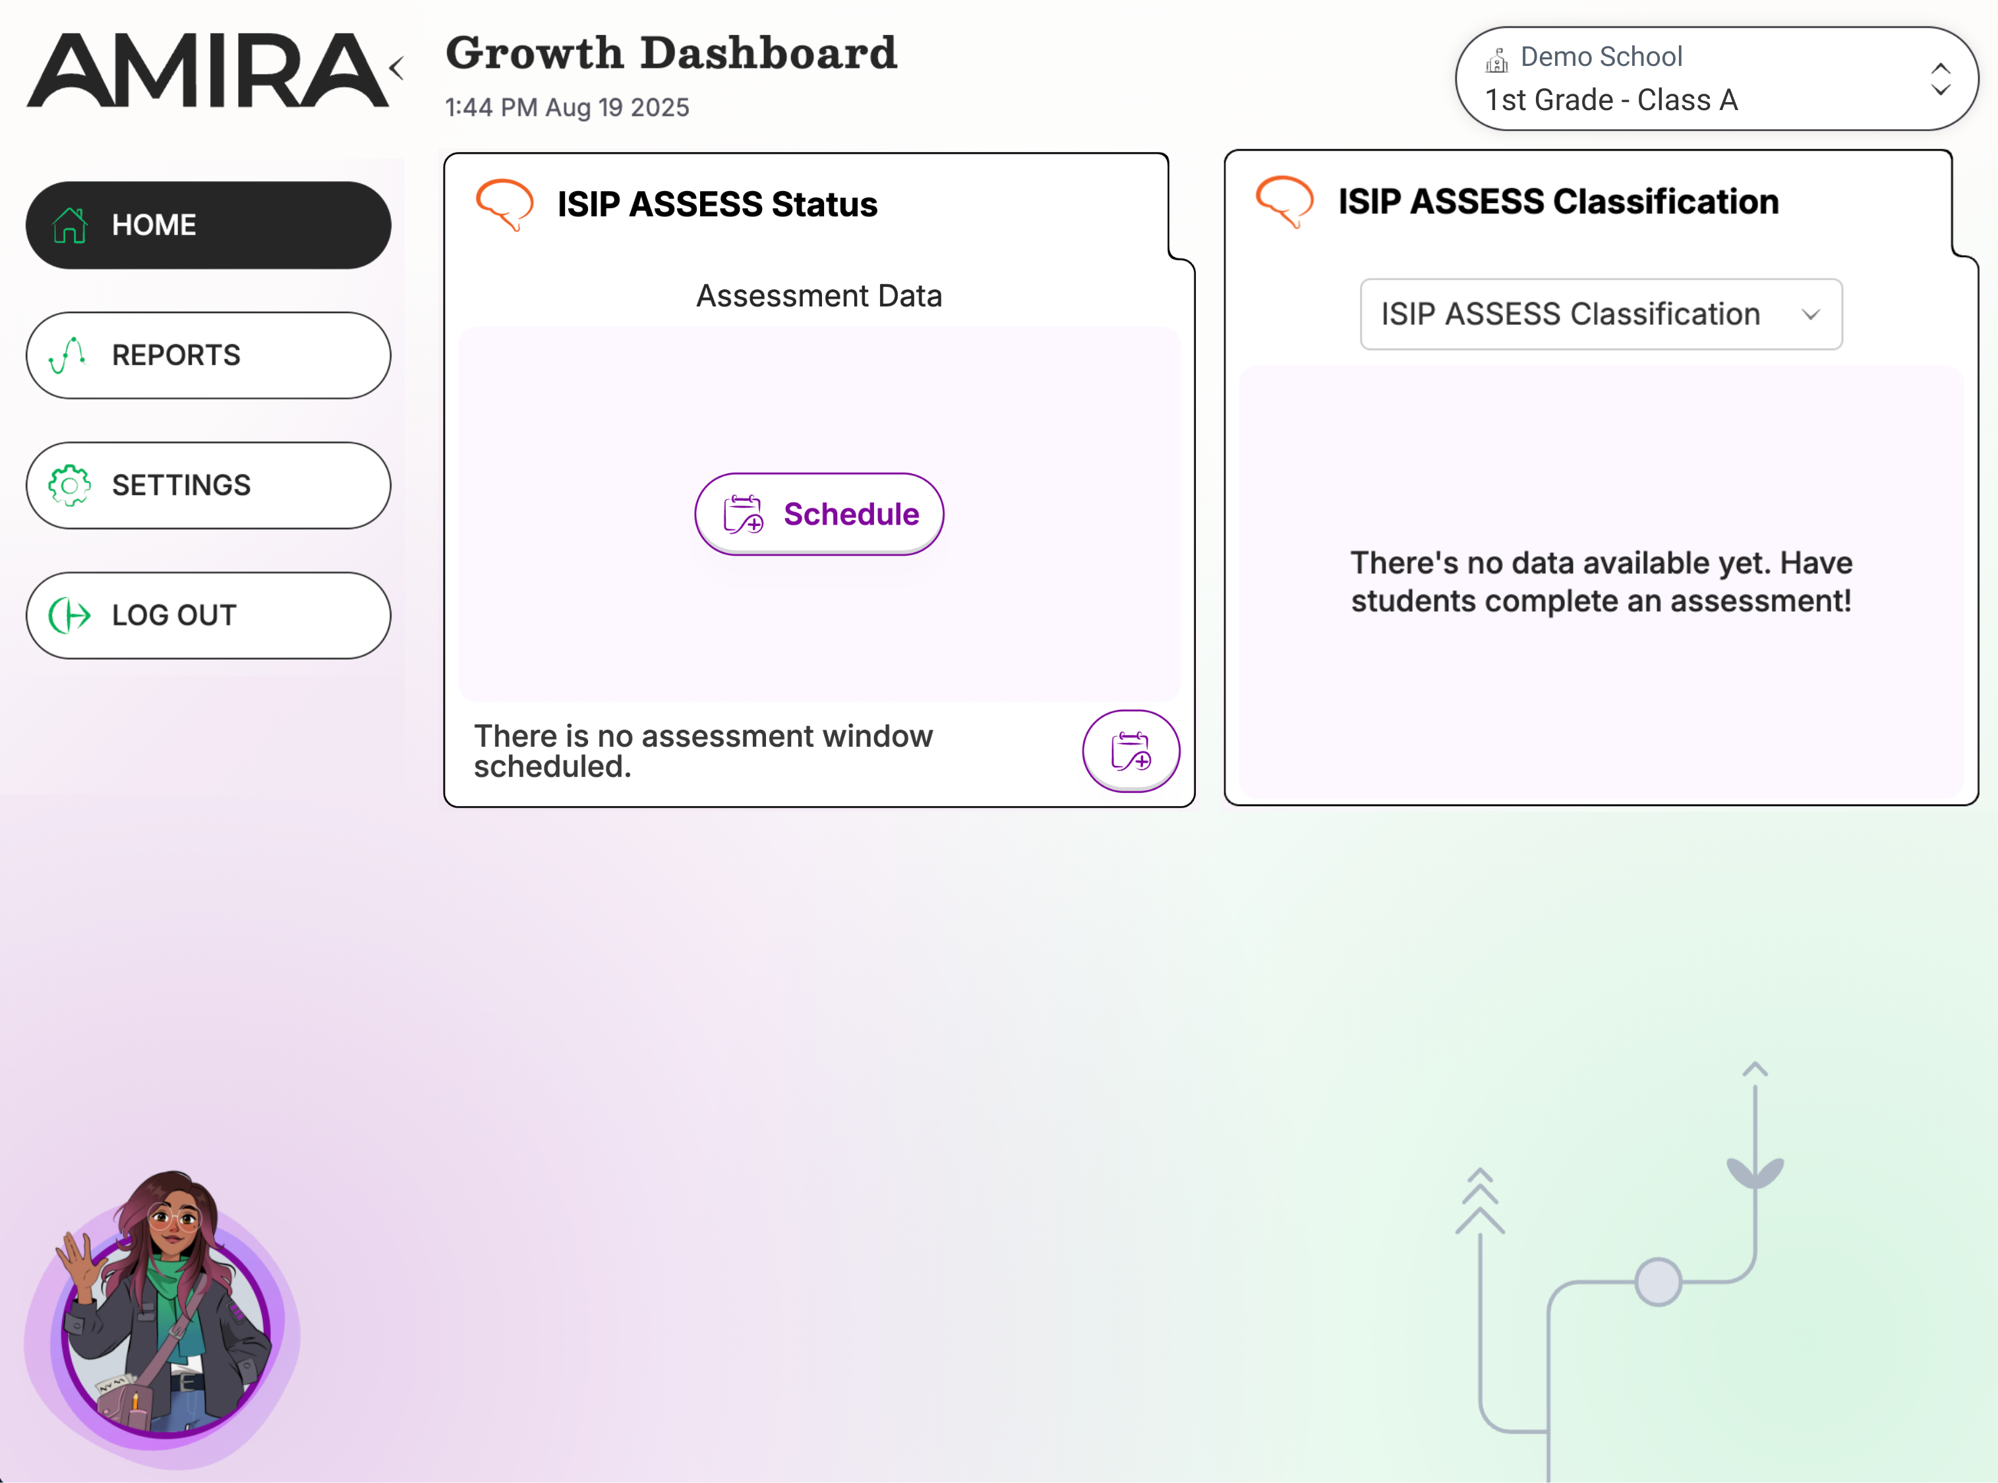Click the round calendar-plus icon button

coord(1130,751)
